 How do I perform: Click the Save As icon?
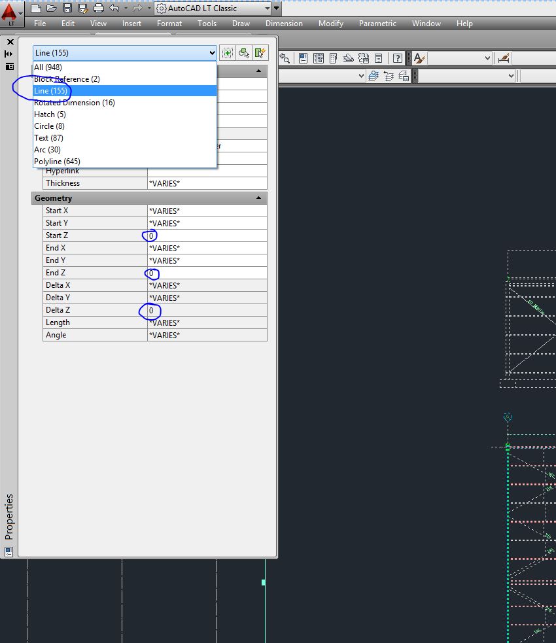[83, 9]
